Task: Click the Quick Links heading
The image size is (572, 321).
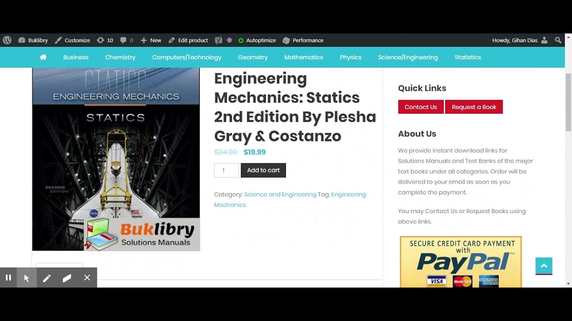Action: pyautogui.click(x=422, y=88)
